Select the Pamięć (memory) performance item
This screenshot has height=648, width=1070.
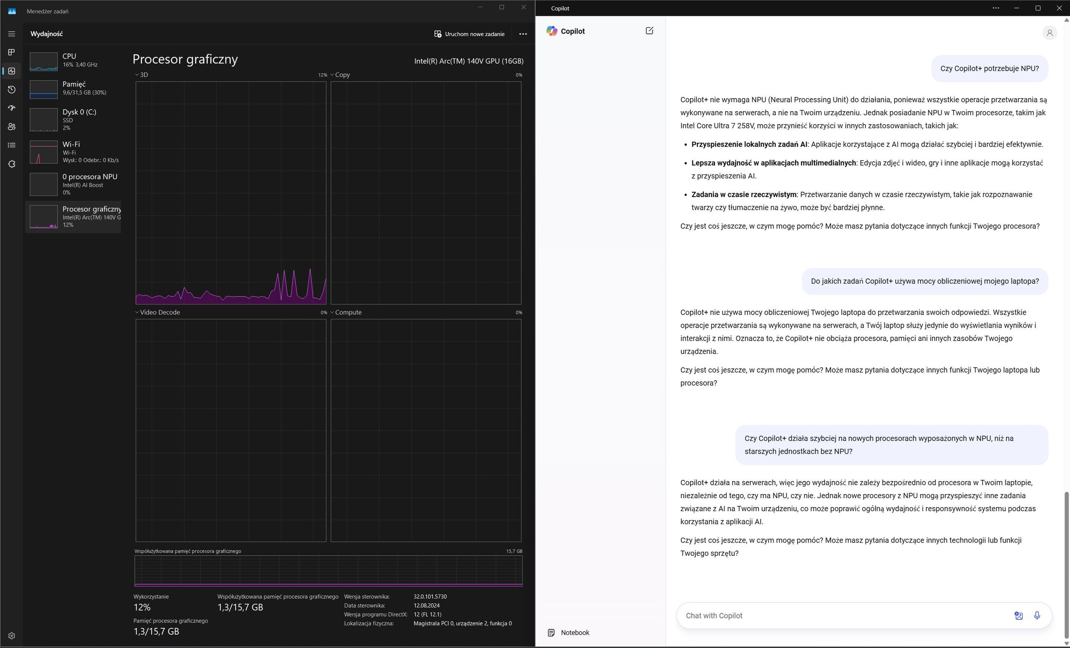73,89
